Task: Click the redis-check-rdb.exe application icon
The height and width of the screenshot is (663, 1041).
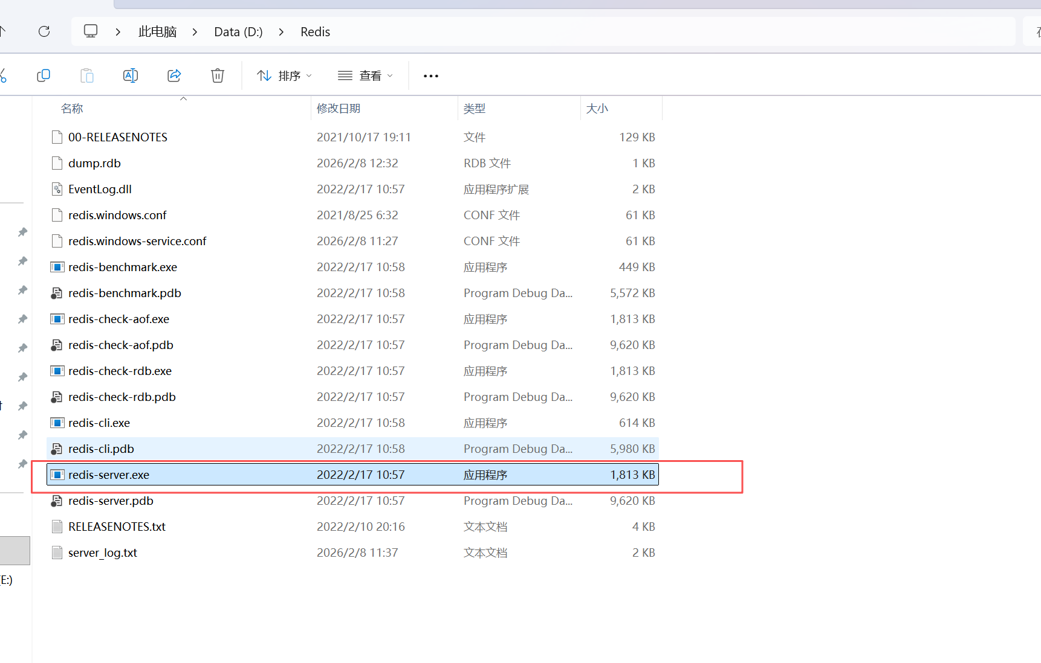Action: 57,371
